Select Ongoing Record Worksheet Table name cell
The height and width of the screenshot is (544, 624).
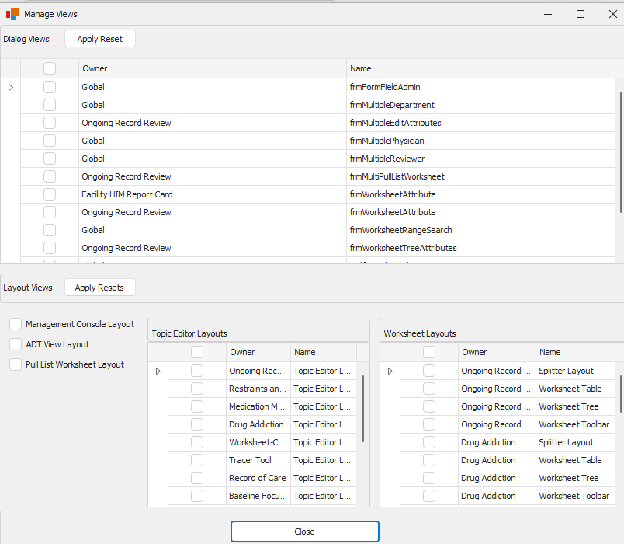click(x=575, y=389)
